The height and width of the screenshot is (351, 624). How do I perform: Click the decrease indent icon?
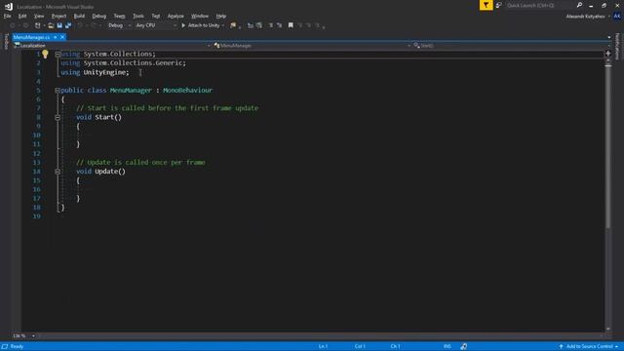point(271,25)
